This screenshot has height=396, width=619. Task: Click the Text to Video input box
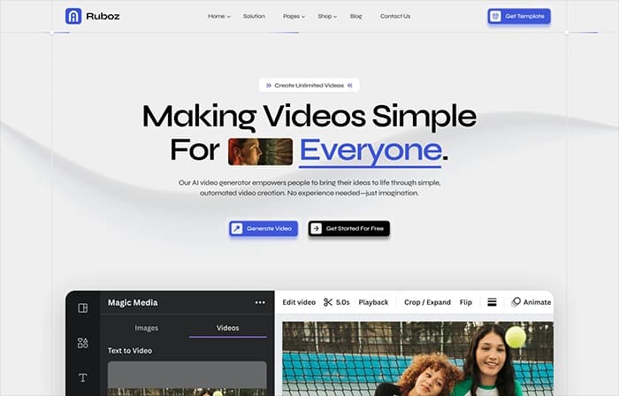click(187, 378)
